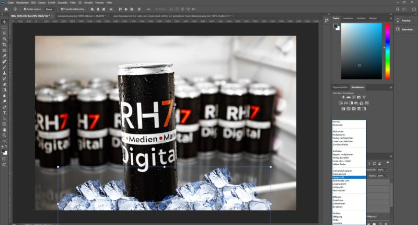Open the Fenster menu
Image resolution: width=418 pixels, height=225 pixels.
[99, 3]
